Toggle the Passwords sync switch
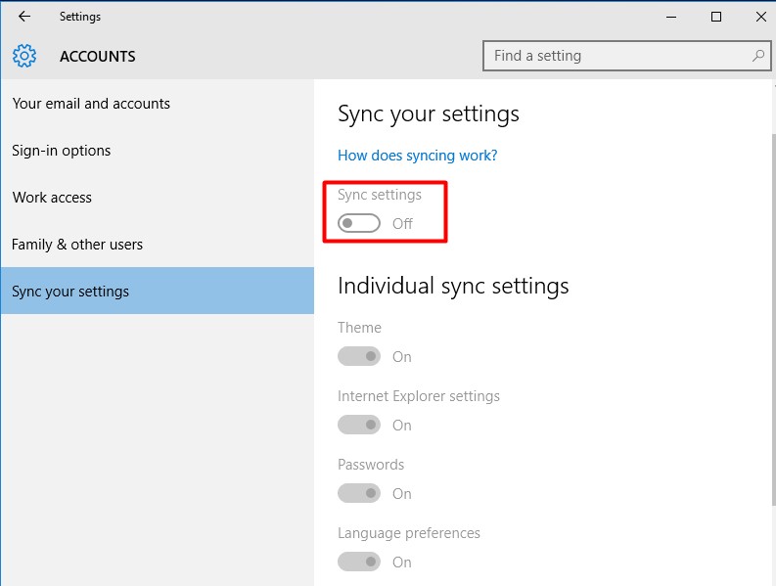Viewport: 776px width, 586px height. (x=359, y=494)
